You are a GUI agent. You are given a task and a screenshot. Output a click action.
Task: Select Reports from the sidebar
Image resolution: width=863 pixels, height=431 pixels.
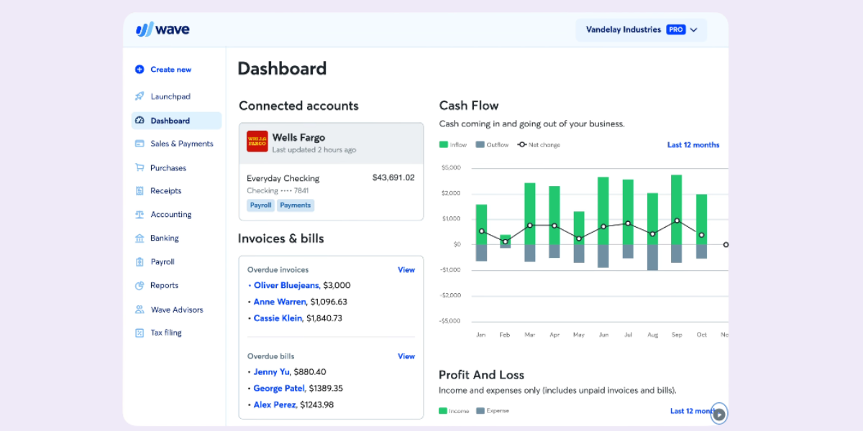[x=165, y=285]
